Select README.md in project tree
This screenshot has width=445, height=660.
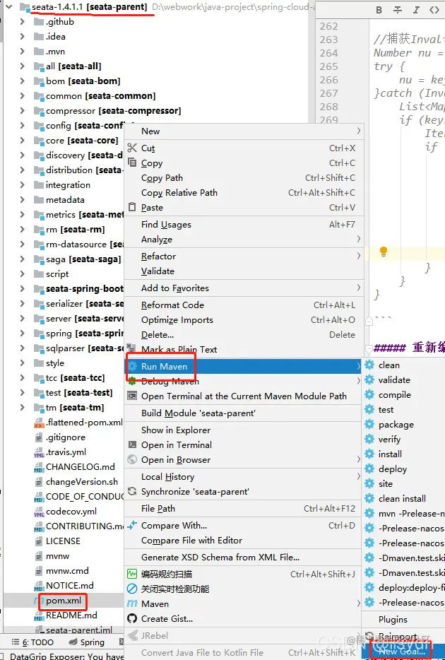click(x=71, y=615)
